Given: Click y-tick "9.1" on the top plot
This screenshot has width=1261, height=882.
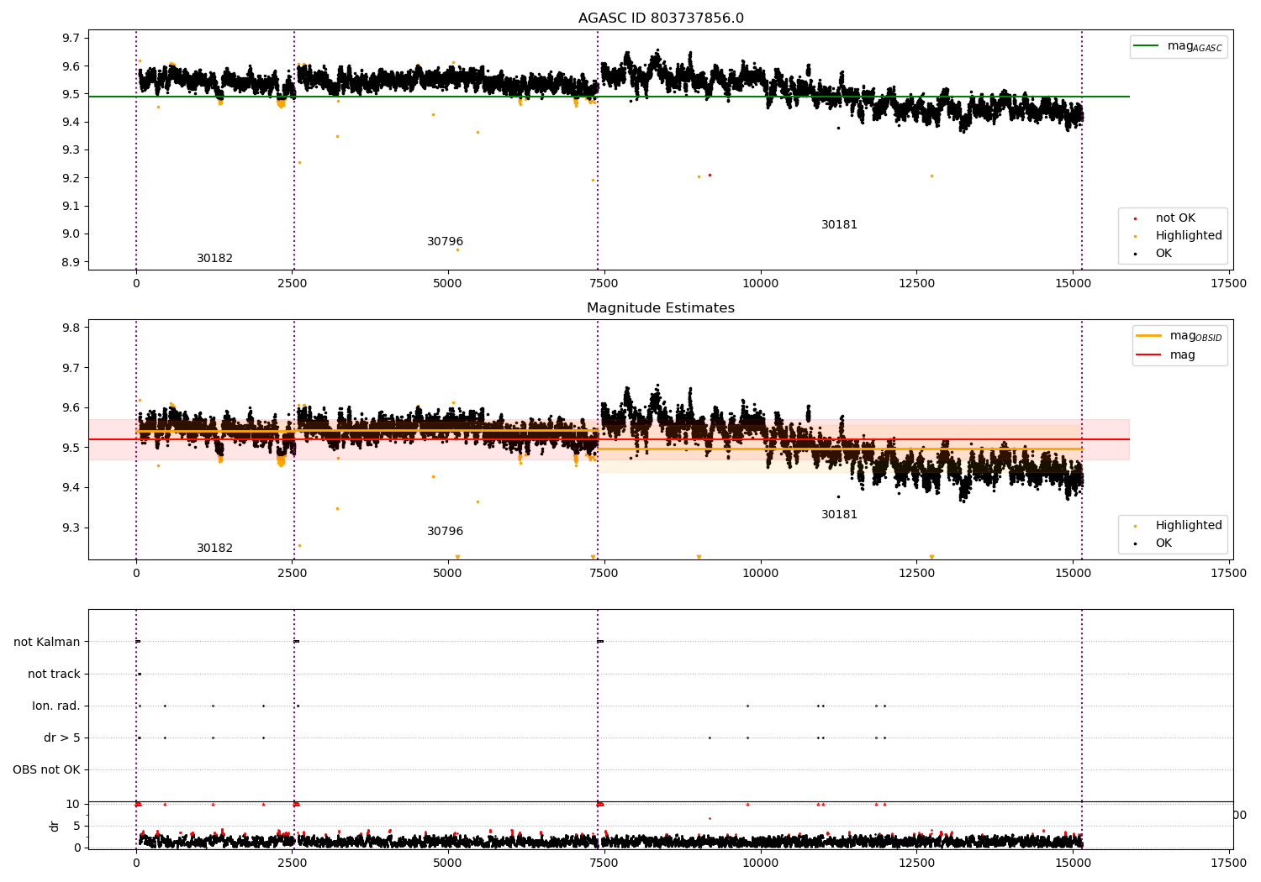Looking at the screenshot, I should click(72, 207).
